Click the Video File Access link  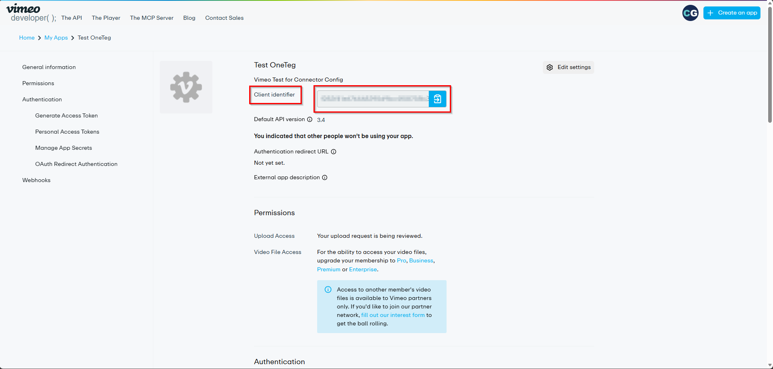click(x=277, y=252)
